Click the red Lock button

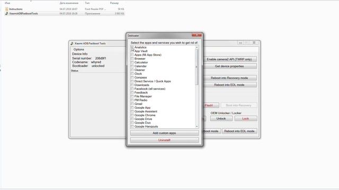246,119
